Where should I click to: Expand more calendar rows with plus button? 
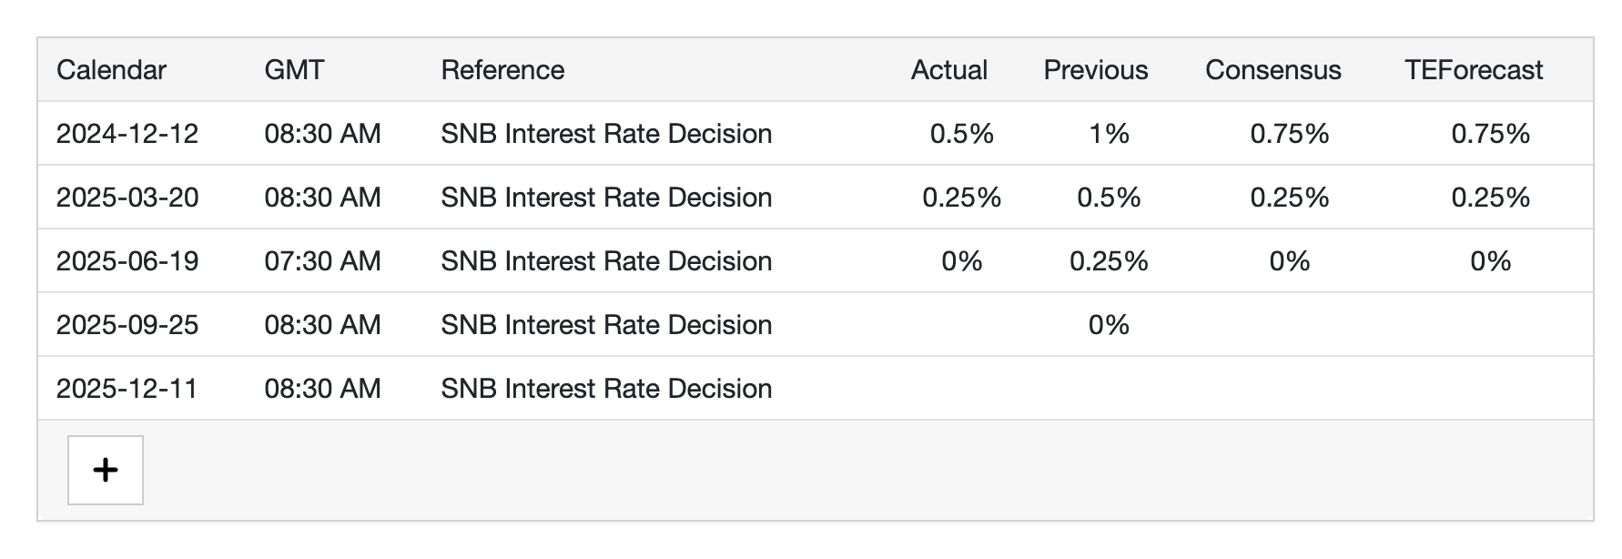[106, 470]
